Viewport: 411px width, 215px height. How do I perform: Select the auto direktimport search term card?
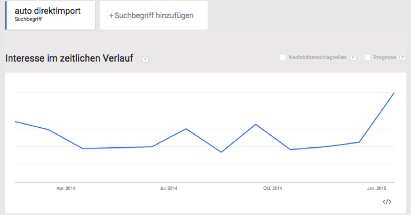coord(50,15)
